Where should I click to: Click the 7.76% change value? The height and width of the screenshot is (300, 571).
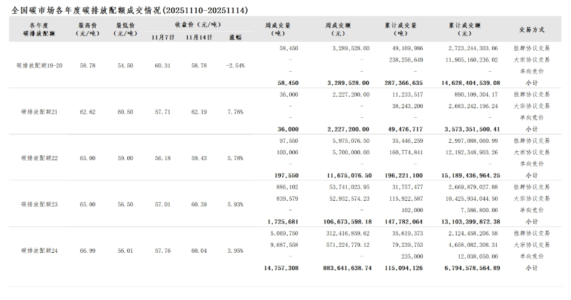pyautogui.click(x=236, y=112)
